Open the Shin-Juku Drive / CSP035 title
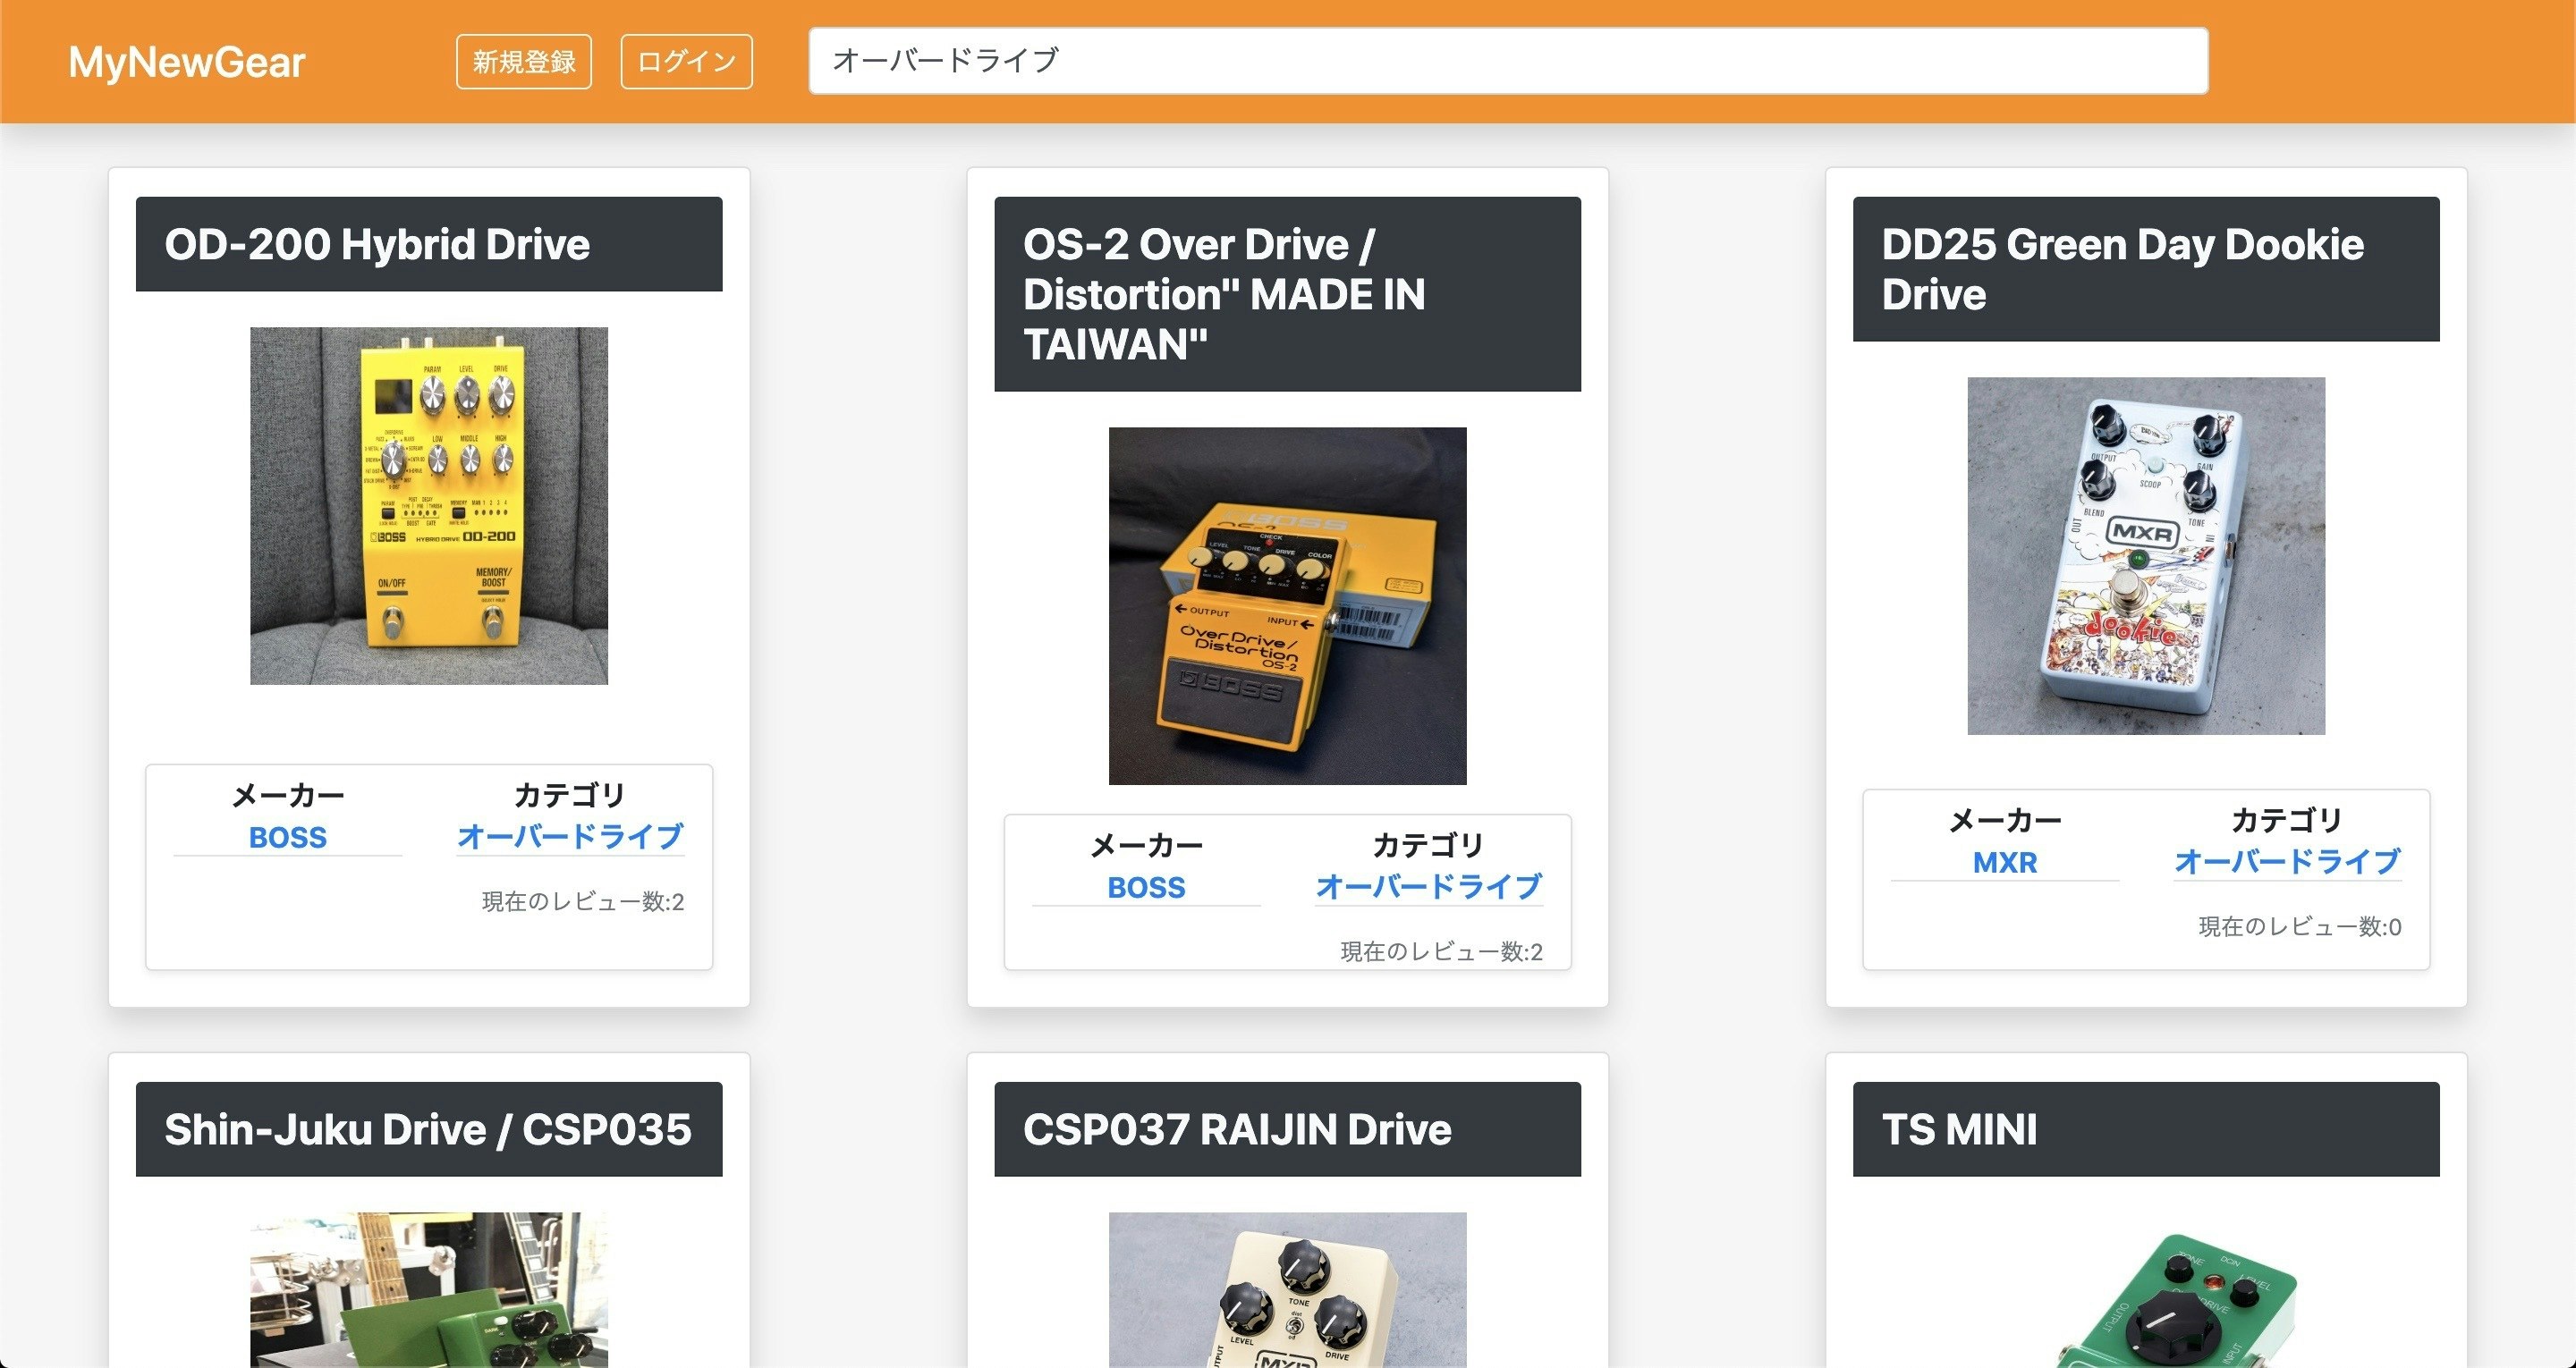Viewport: 2576px width, 1368px height. (428, 1129)
